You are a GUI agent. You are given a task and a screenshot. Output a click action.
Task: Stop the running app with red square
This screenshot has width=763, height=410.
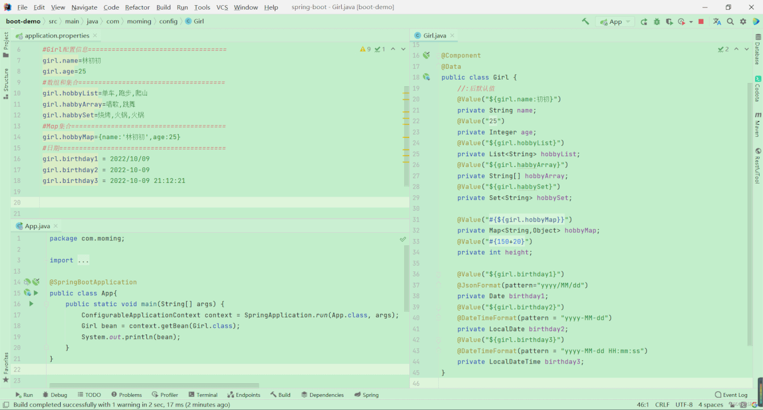(x=701, y=22)
